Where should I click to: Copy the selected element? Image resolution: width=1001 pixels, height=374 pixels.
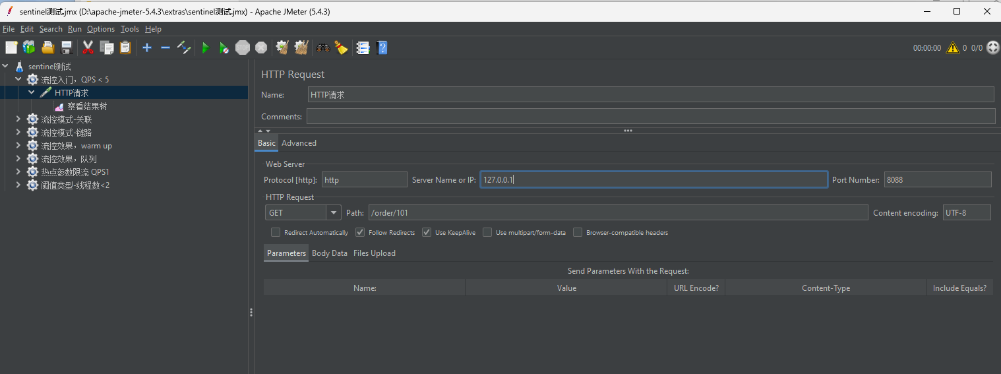pos(107,47)
